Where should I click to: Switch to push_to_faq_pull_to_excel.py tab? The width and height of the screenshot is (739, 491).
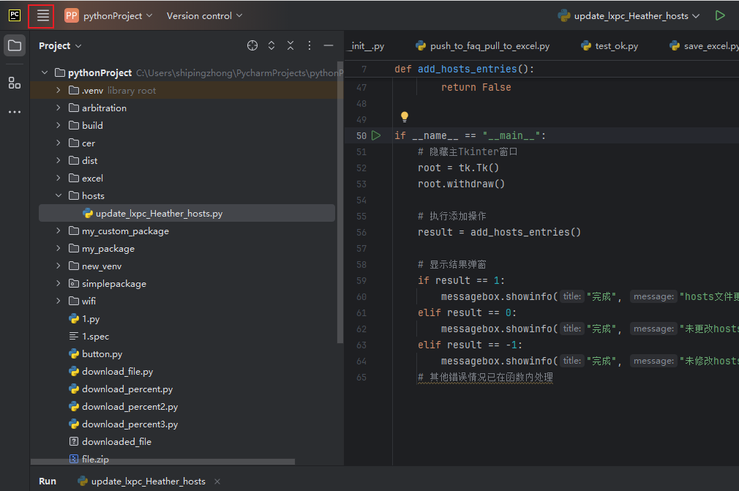483,45
